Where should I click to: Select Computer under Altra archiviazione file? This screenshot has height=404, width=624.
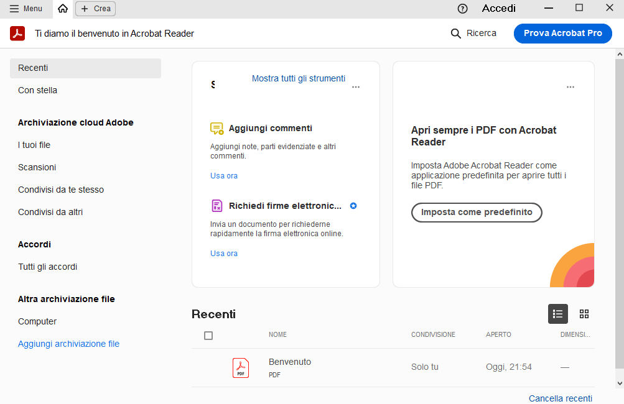pos(37,321)
